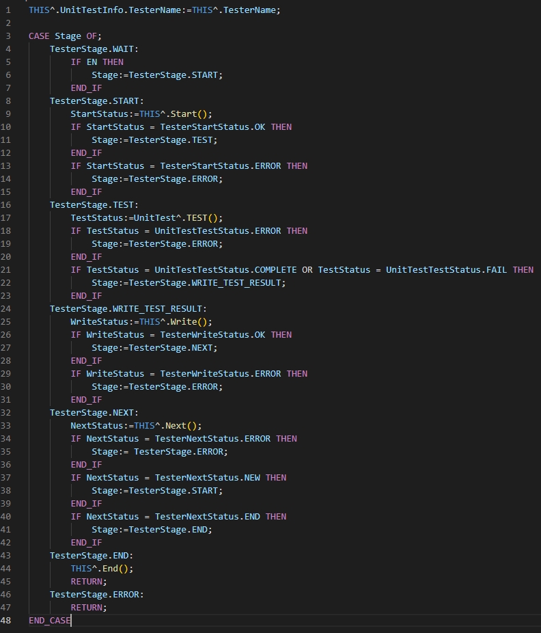Click TesterStage.ERROR: case label on line 46
This screenshot has width=541, height=633.
97,594
